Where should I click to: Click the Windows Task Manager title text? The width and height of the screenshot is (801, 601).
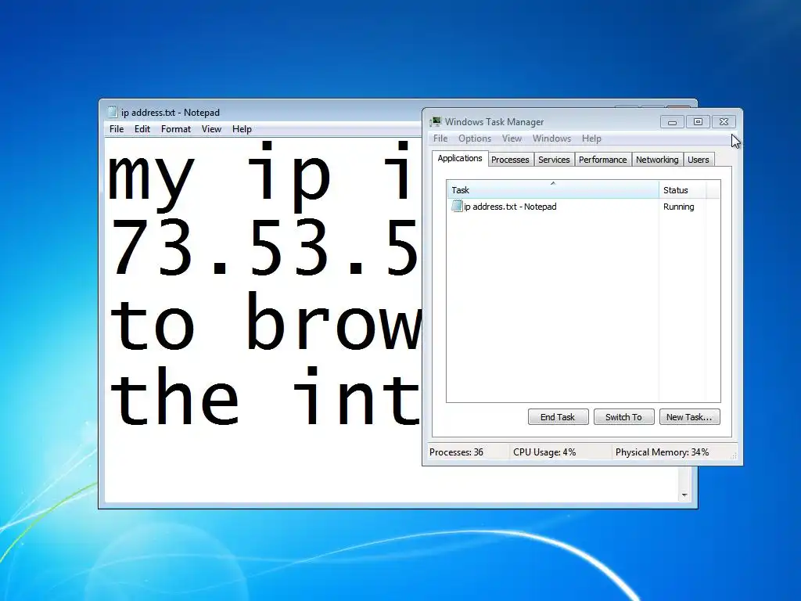(x=494, y=121)
